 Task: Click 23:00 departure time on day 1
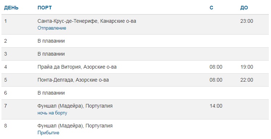pos(247,21)
